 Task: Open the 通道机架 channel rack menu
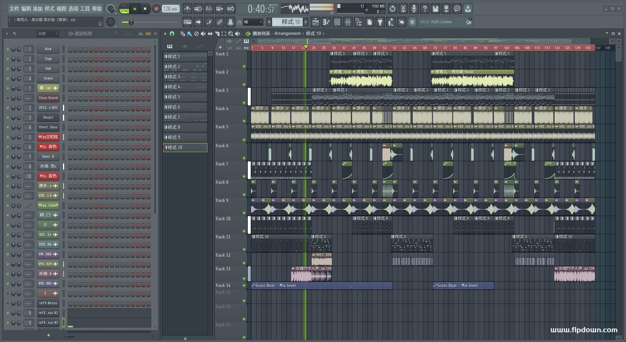pyautogui.click(x=80, y=34)
